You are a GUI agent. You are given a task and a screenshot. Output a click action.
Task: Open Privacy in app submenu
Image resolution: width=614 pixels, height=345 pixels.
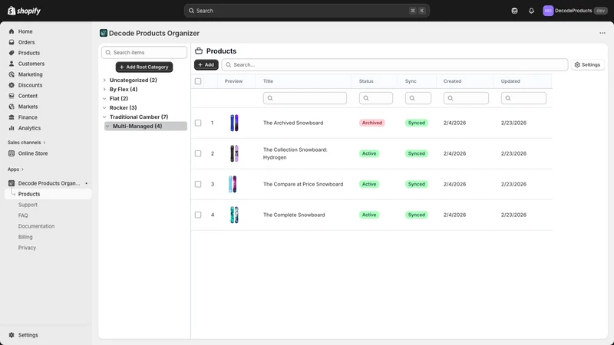click(27, 248)
